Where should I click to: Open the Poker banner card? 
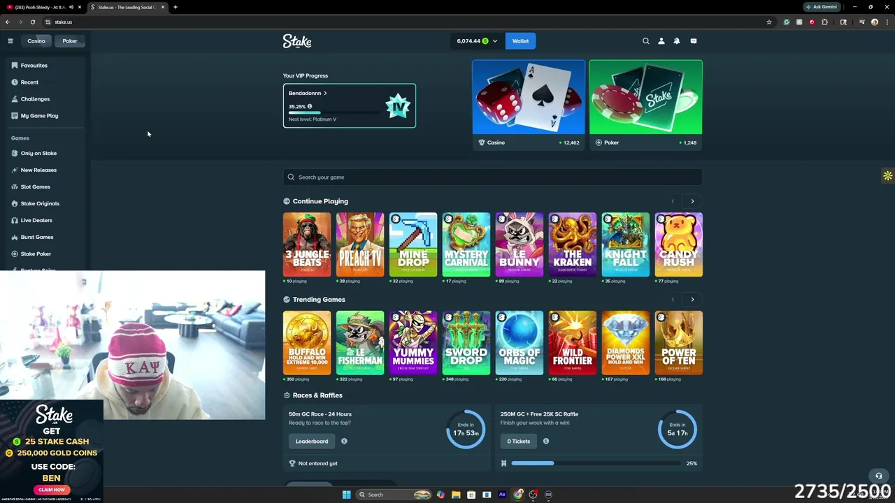(645, 104)
